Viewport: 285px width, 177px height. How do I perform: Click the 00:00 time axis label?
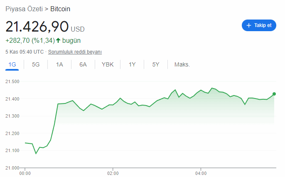click(x=25, y=173)
